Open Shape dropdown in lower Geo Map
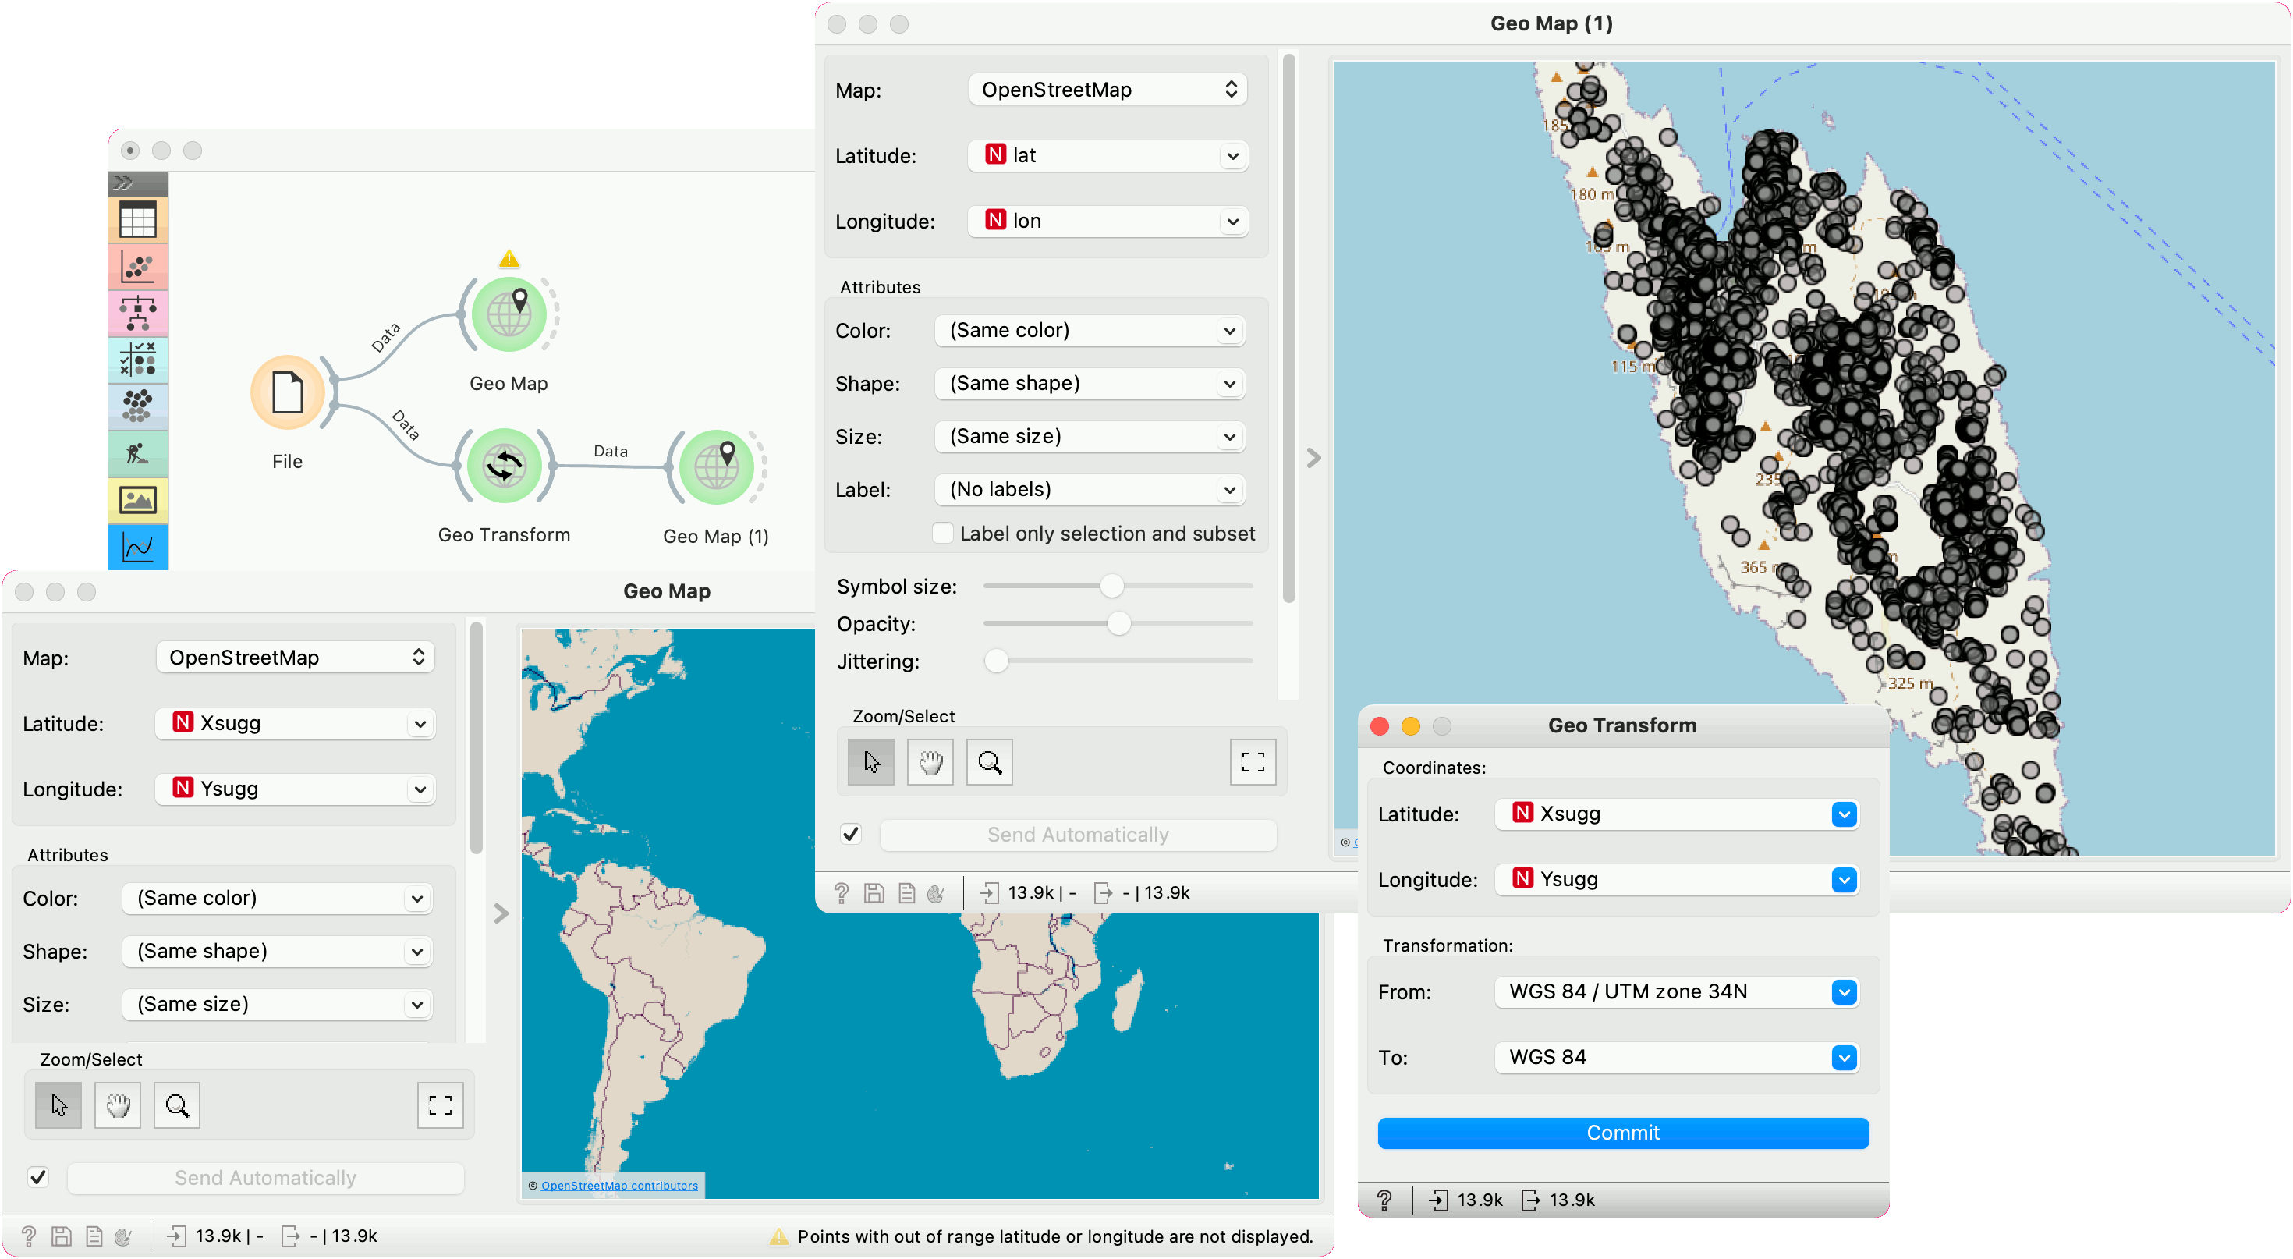2293x1259 pixels. [x=277, y=951]
